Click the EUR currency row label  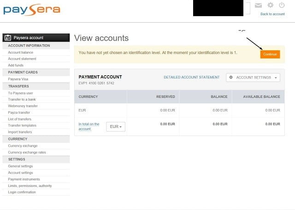(x=82, y=110)
